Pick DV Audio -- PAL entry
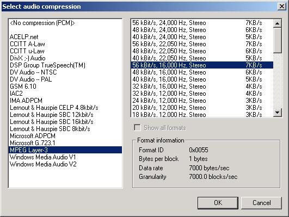 point(65,79)
